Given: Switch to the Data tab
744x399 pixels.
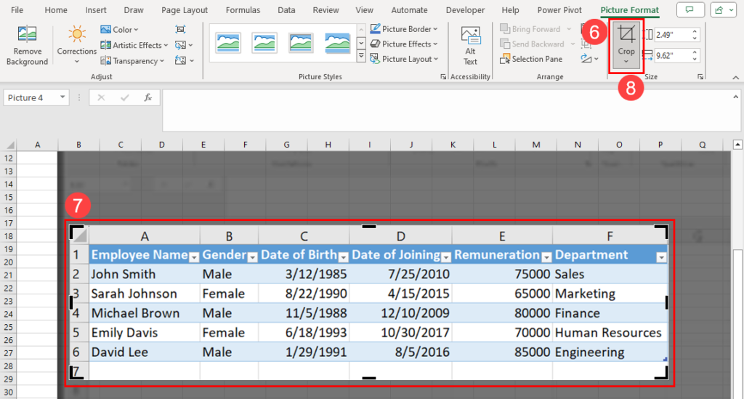Looking at the screenshot, I should 286,10.
